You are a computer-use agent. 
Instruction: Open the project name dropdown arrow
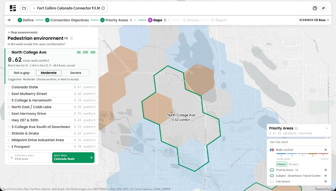[34, 8]
